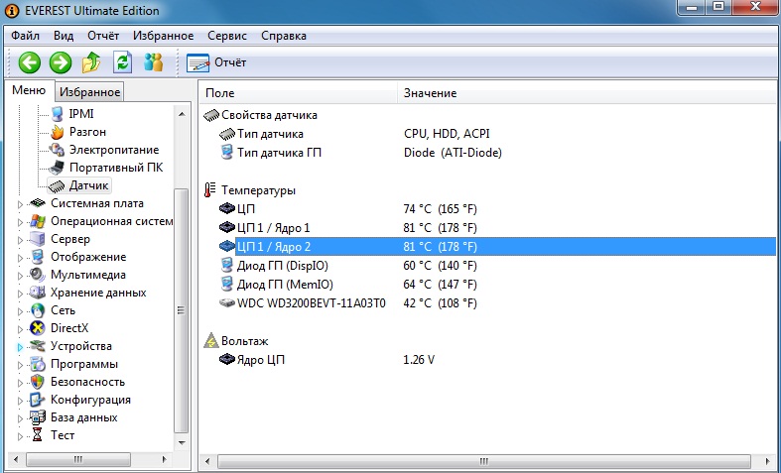Click the Конфигурация icon
Image resolution: width=781 pixels, height=473 pixels.
38,400
